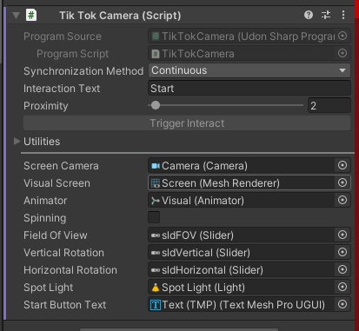Click the Spinning label
Image resolution: width=359 pixels, height=331 pixels.
pyautogui.click(x=45, y=218)
